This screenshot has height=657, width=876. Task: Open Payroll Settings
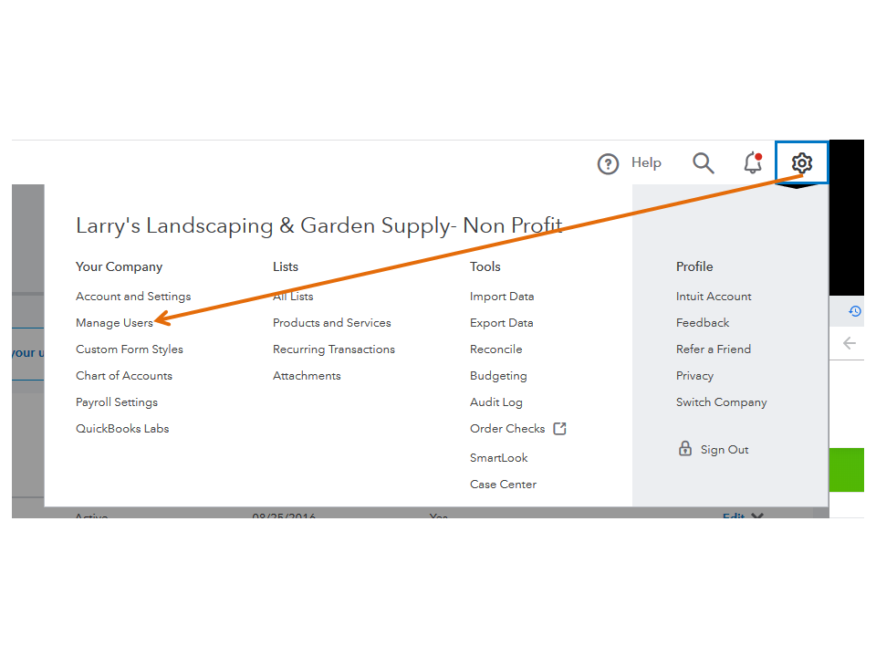pyautogui.click(x=117, y=402)
